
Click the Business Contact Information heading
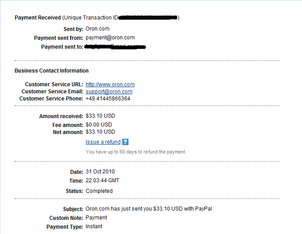[x=52, y=71]
